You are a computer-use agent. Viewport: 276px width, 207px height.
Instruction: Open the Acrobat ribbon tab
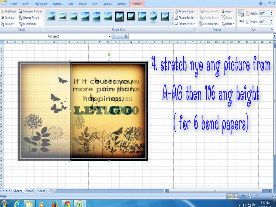coord(121,4)
